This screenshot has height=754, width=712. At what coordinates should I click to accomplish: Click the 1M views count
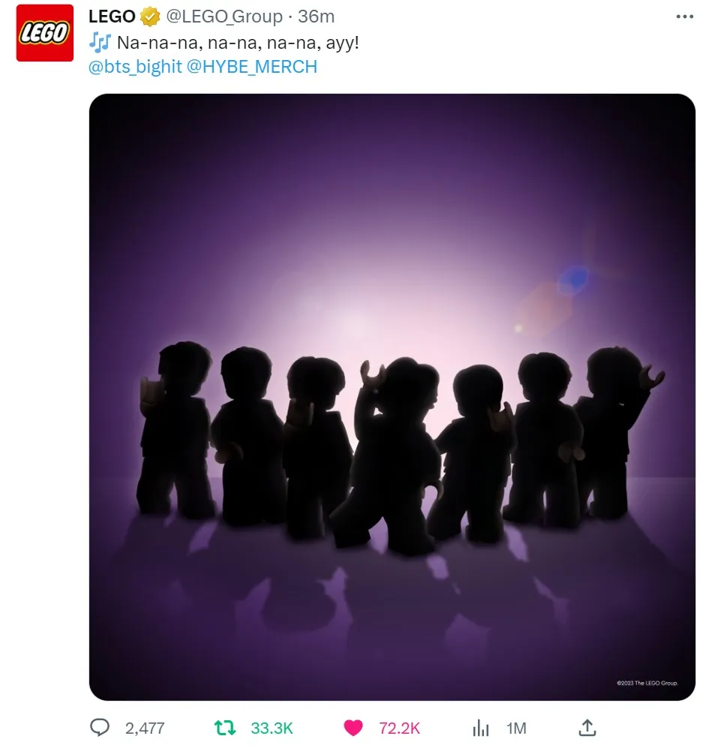(516, 728)
